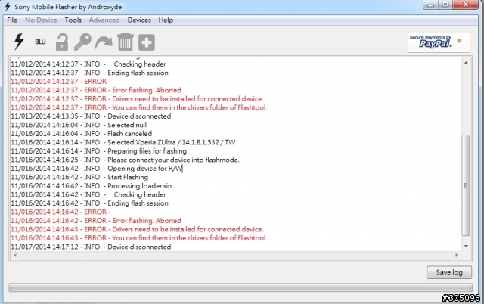
Task: Click 14:12:37 'Drivers need to be installed' line
Action: tap(137, 99)
